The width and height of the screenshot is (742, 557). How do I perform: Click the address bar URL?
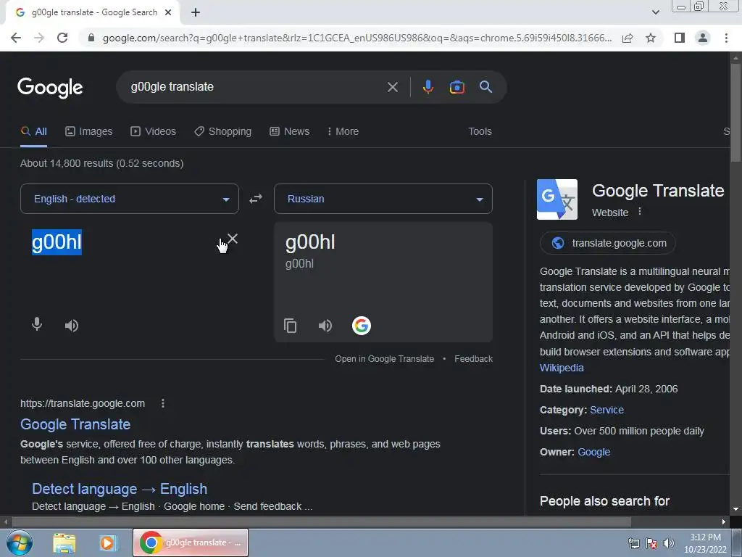click(x=357, y=38)
